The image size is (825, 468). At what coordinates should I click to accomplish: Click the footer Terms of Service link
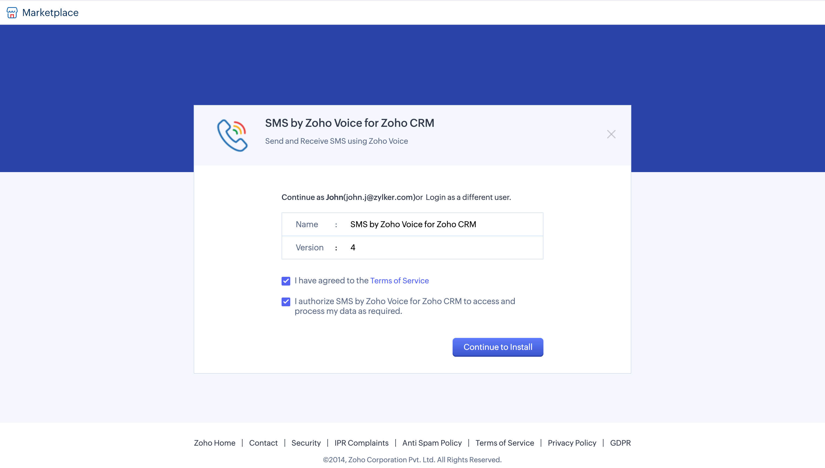point(504,443)
